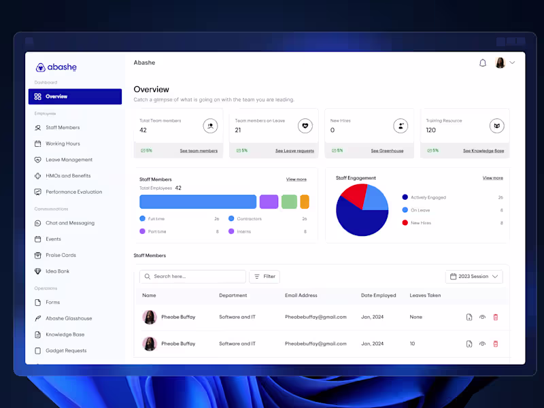Click the blue Full time bar segment

point(197,201)
